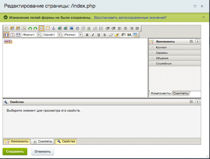Insert an image using the picture icon

coord(71,28)
